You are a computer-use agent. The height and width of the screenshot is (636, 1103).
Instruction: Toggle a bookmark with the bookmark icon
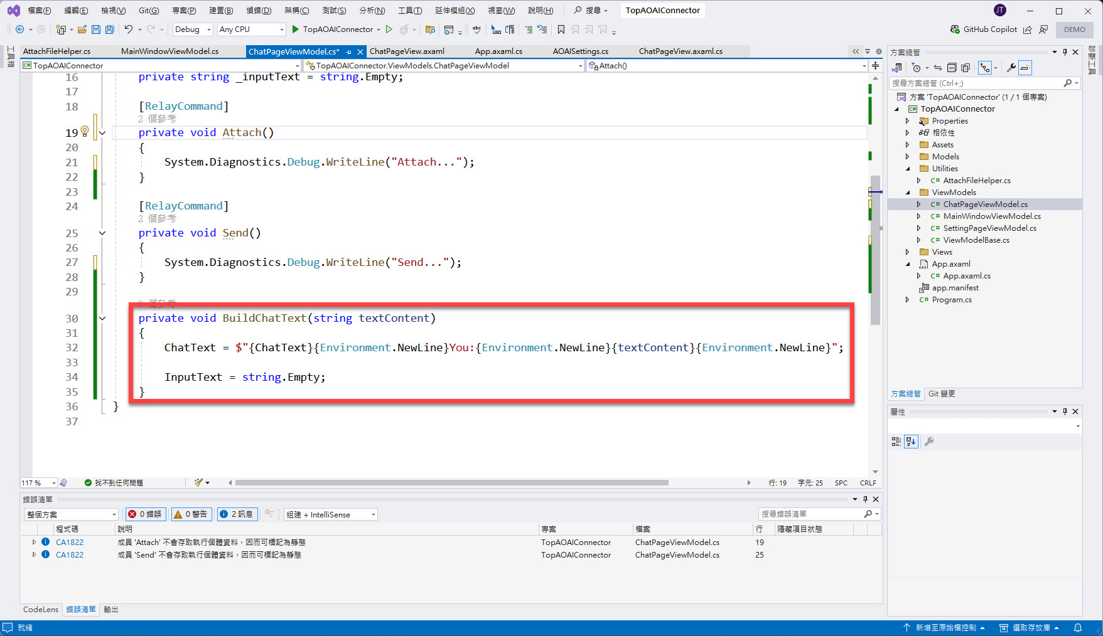pos(561,29)
